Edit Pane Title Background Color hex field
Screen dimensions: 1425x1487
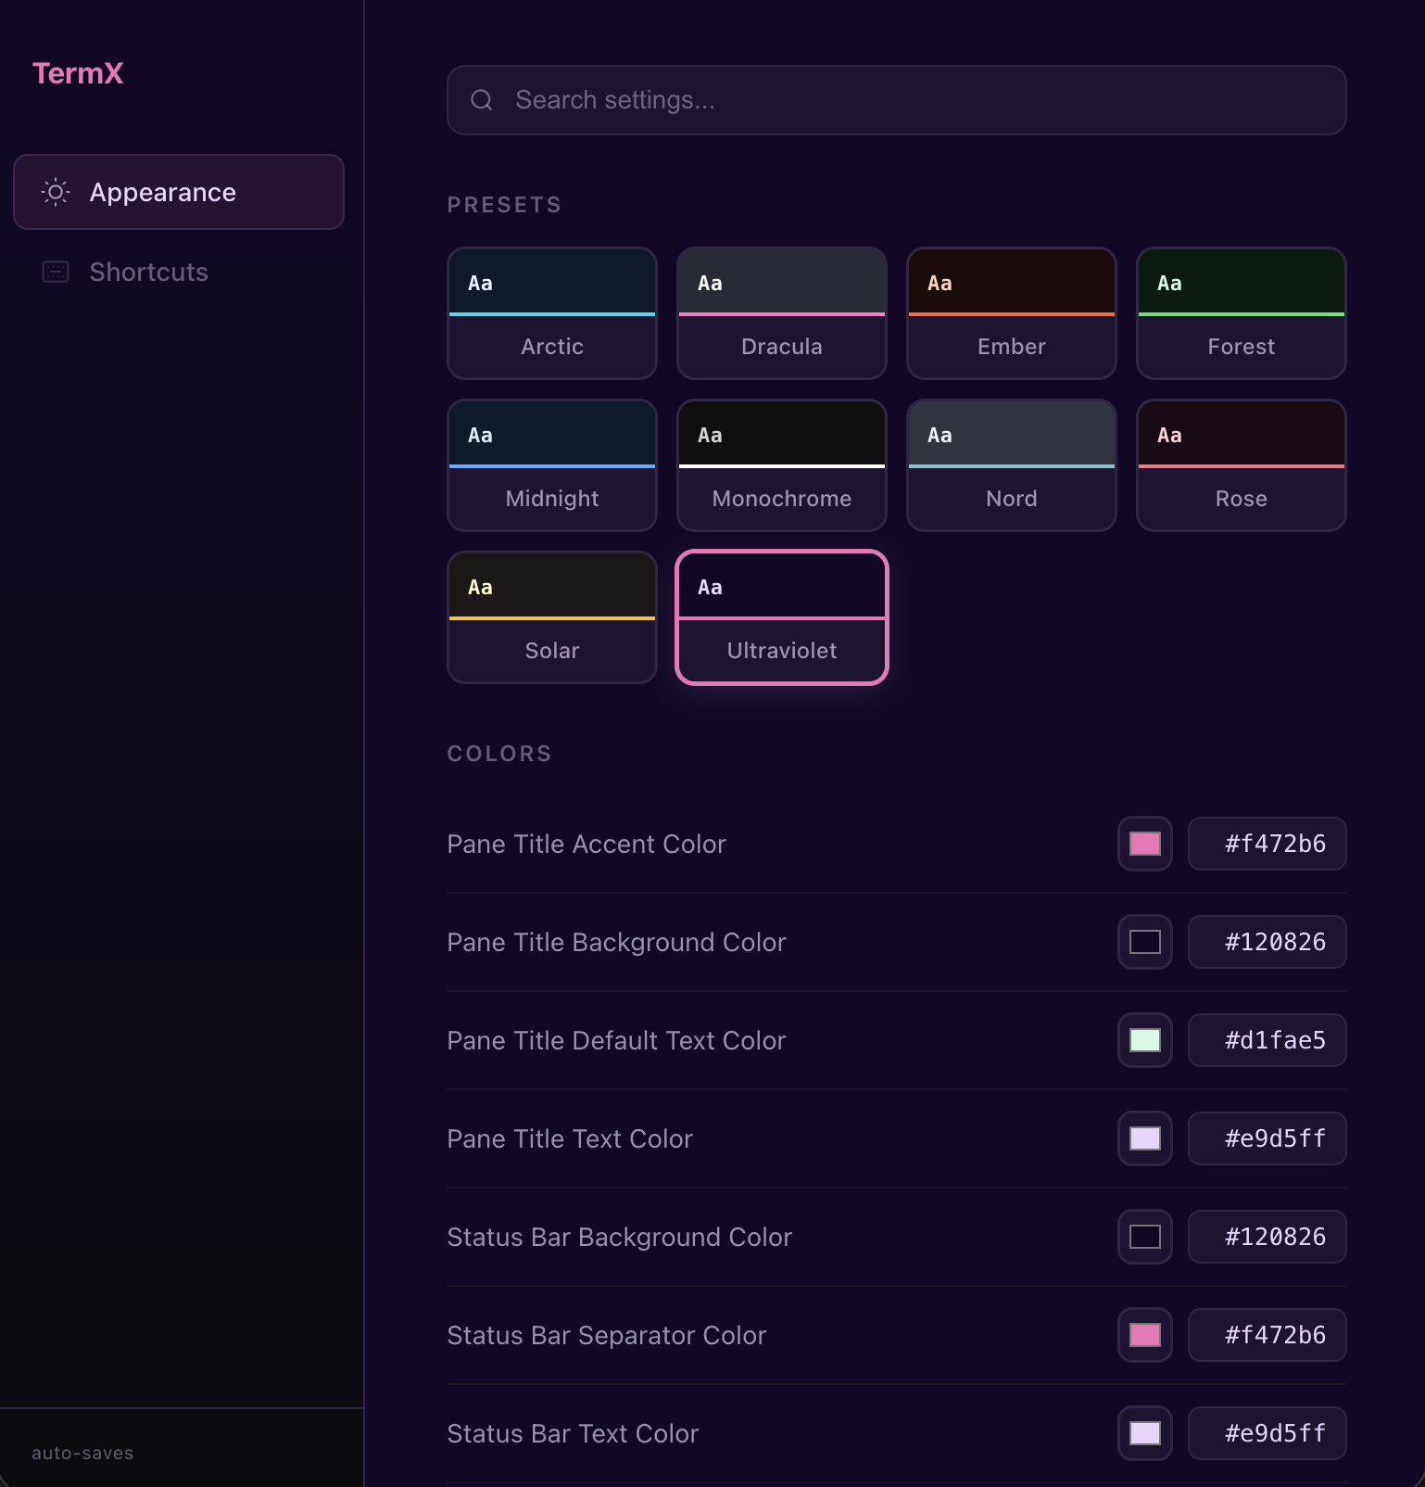(x=1267, y=942)
